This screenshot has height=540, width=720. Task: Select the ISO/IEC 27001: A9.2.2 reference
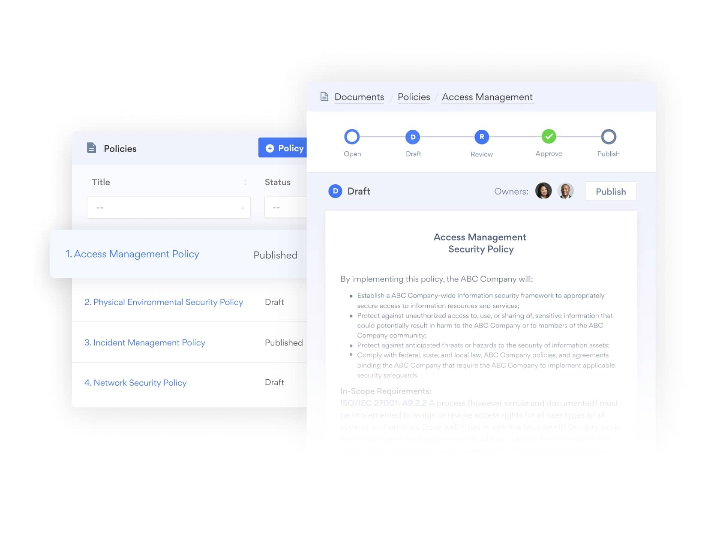click(383, 403)
